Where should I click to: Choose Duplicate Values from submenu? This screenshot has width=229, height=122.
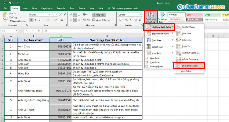click(190, 65)
